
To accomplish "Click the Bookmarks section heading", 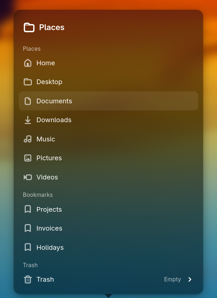I will [38, 195].
